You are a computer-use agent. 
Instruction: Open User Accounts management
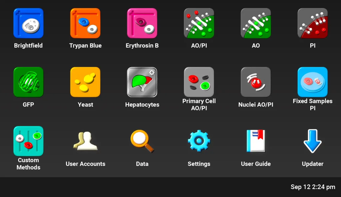[85, 141]
